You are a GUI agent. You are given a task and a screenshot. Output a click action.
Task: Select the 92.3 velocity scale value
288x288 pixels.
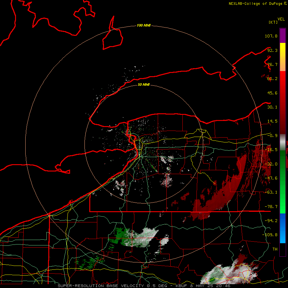(x=272, y=50)
